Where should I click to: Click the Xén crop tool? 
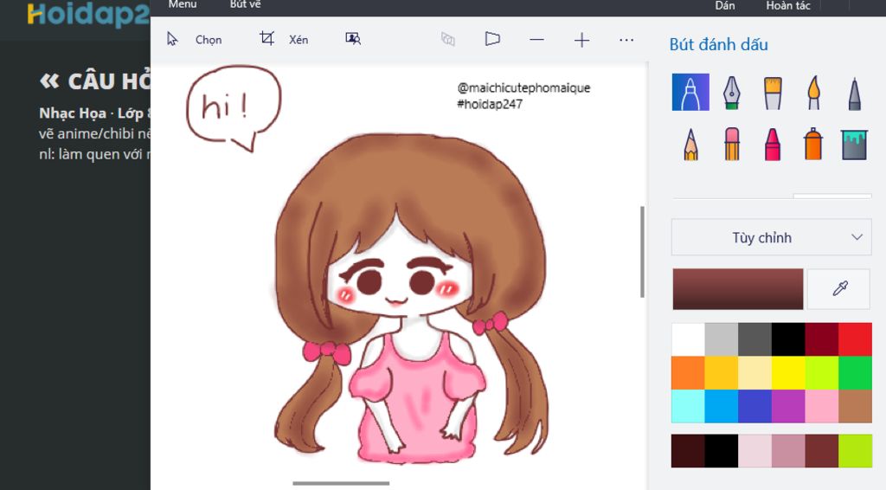click(283, 39)
